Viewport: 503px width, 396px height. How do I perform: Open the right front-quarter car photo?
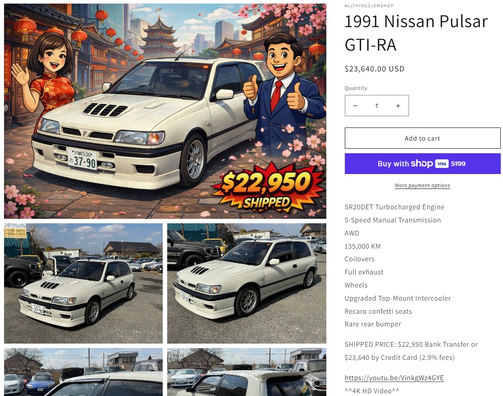[247, 283]
